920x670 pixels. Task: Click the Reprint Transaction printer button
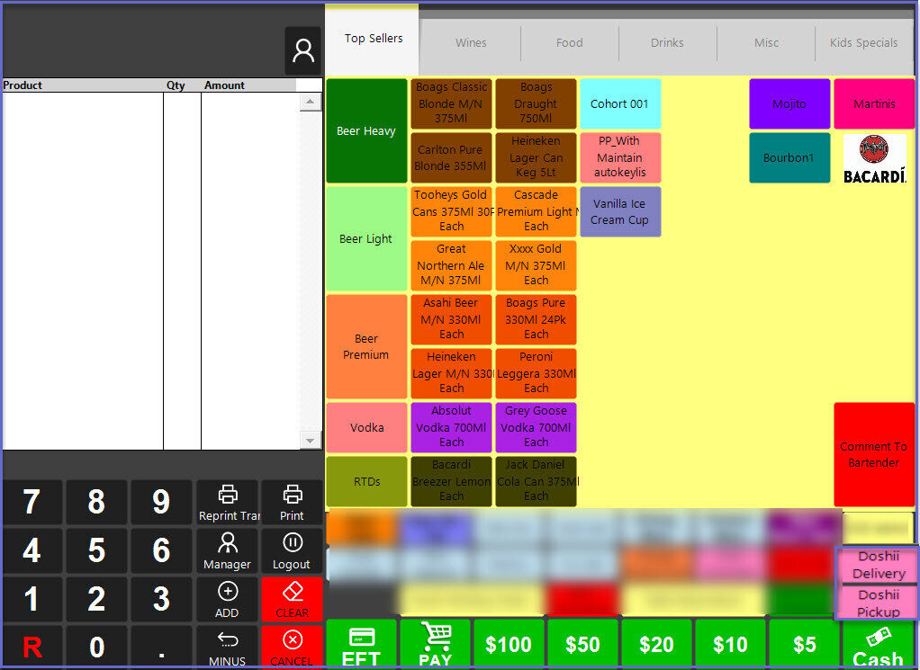coord(228,503)
